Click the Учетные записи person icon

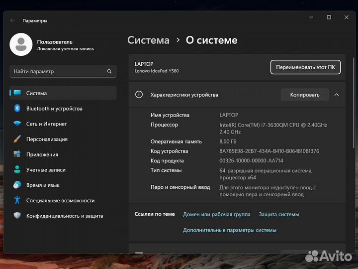coord(17,169)
